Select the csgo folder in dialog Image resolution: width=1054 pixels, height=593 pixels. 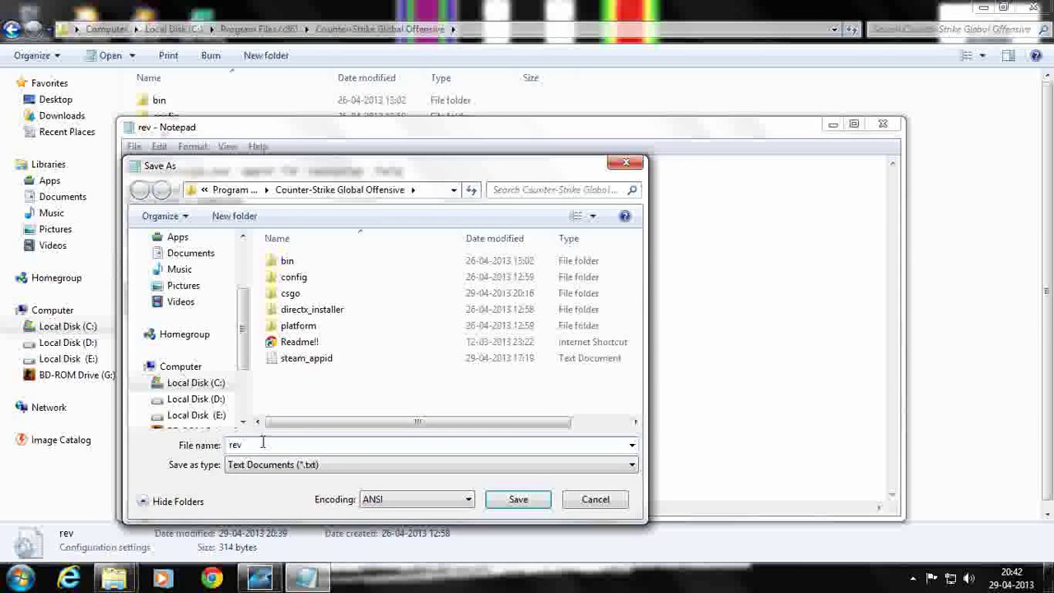pos(290,293)
